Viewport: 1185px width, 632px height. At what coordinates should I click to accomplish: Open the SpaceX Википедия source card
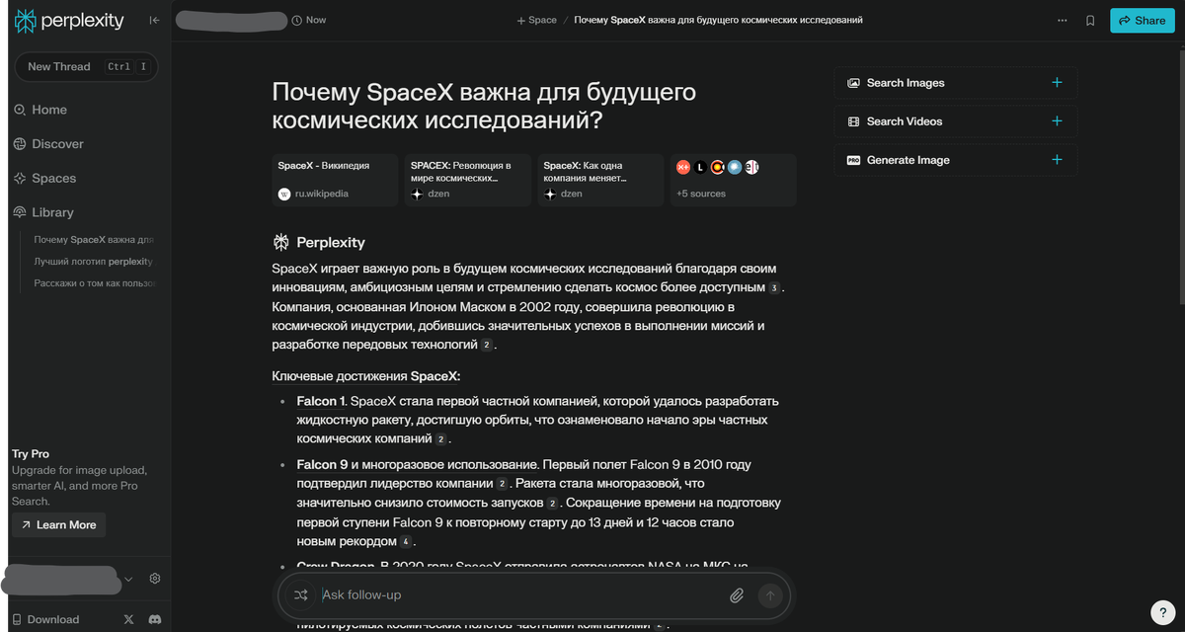[x=335, y=180]
